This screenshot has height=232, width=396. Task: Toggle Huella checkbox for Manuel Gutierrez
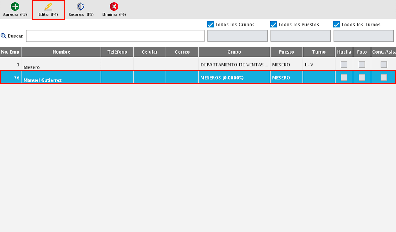point(344,77)
